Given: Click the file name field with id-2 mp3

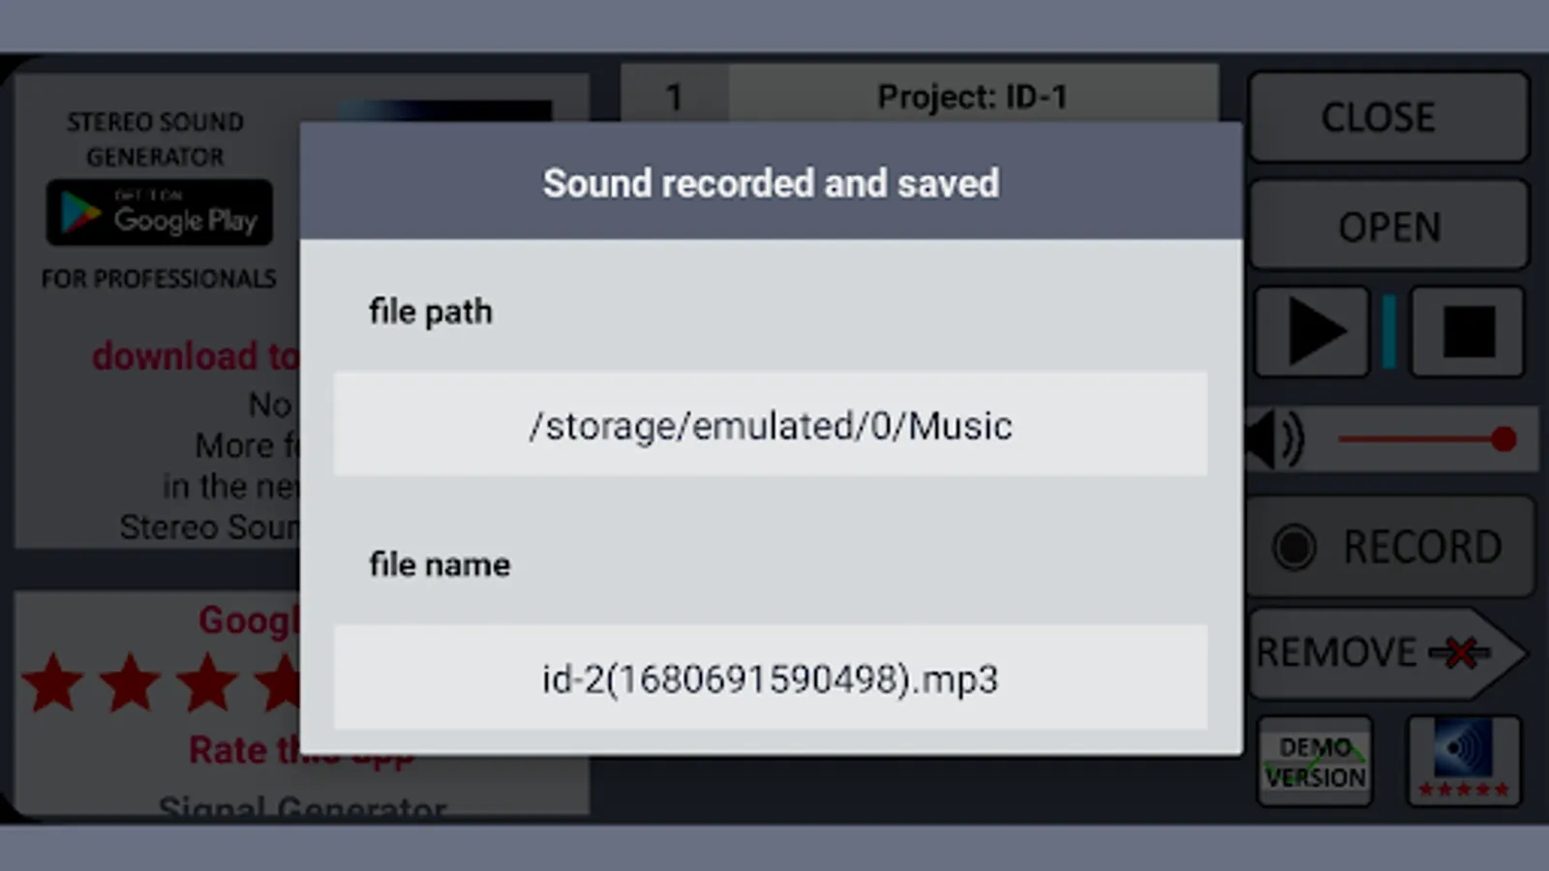Looking at the screenshot, I should (x=771, y=678).
